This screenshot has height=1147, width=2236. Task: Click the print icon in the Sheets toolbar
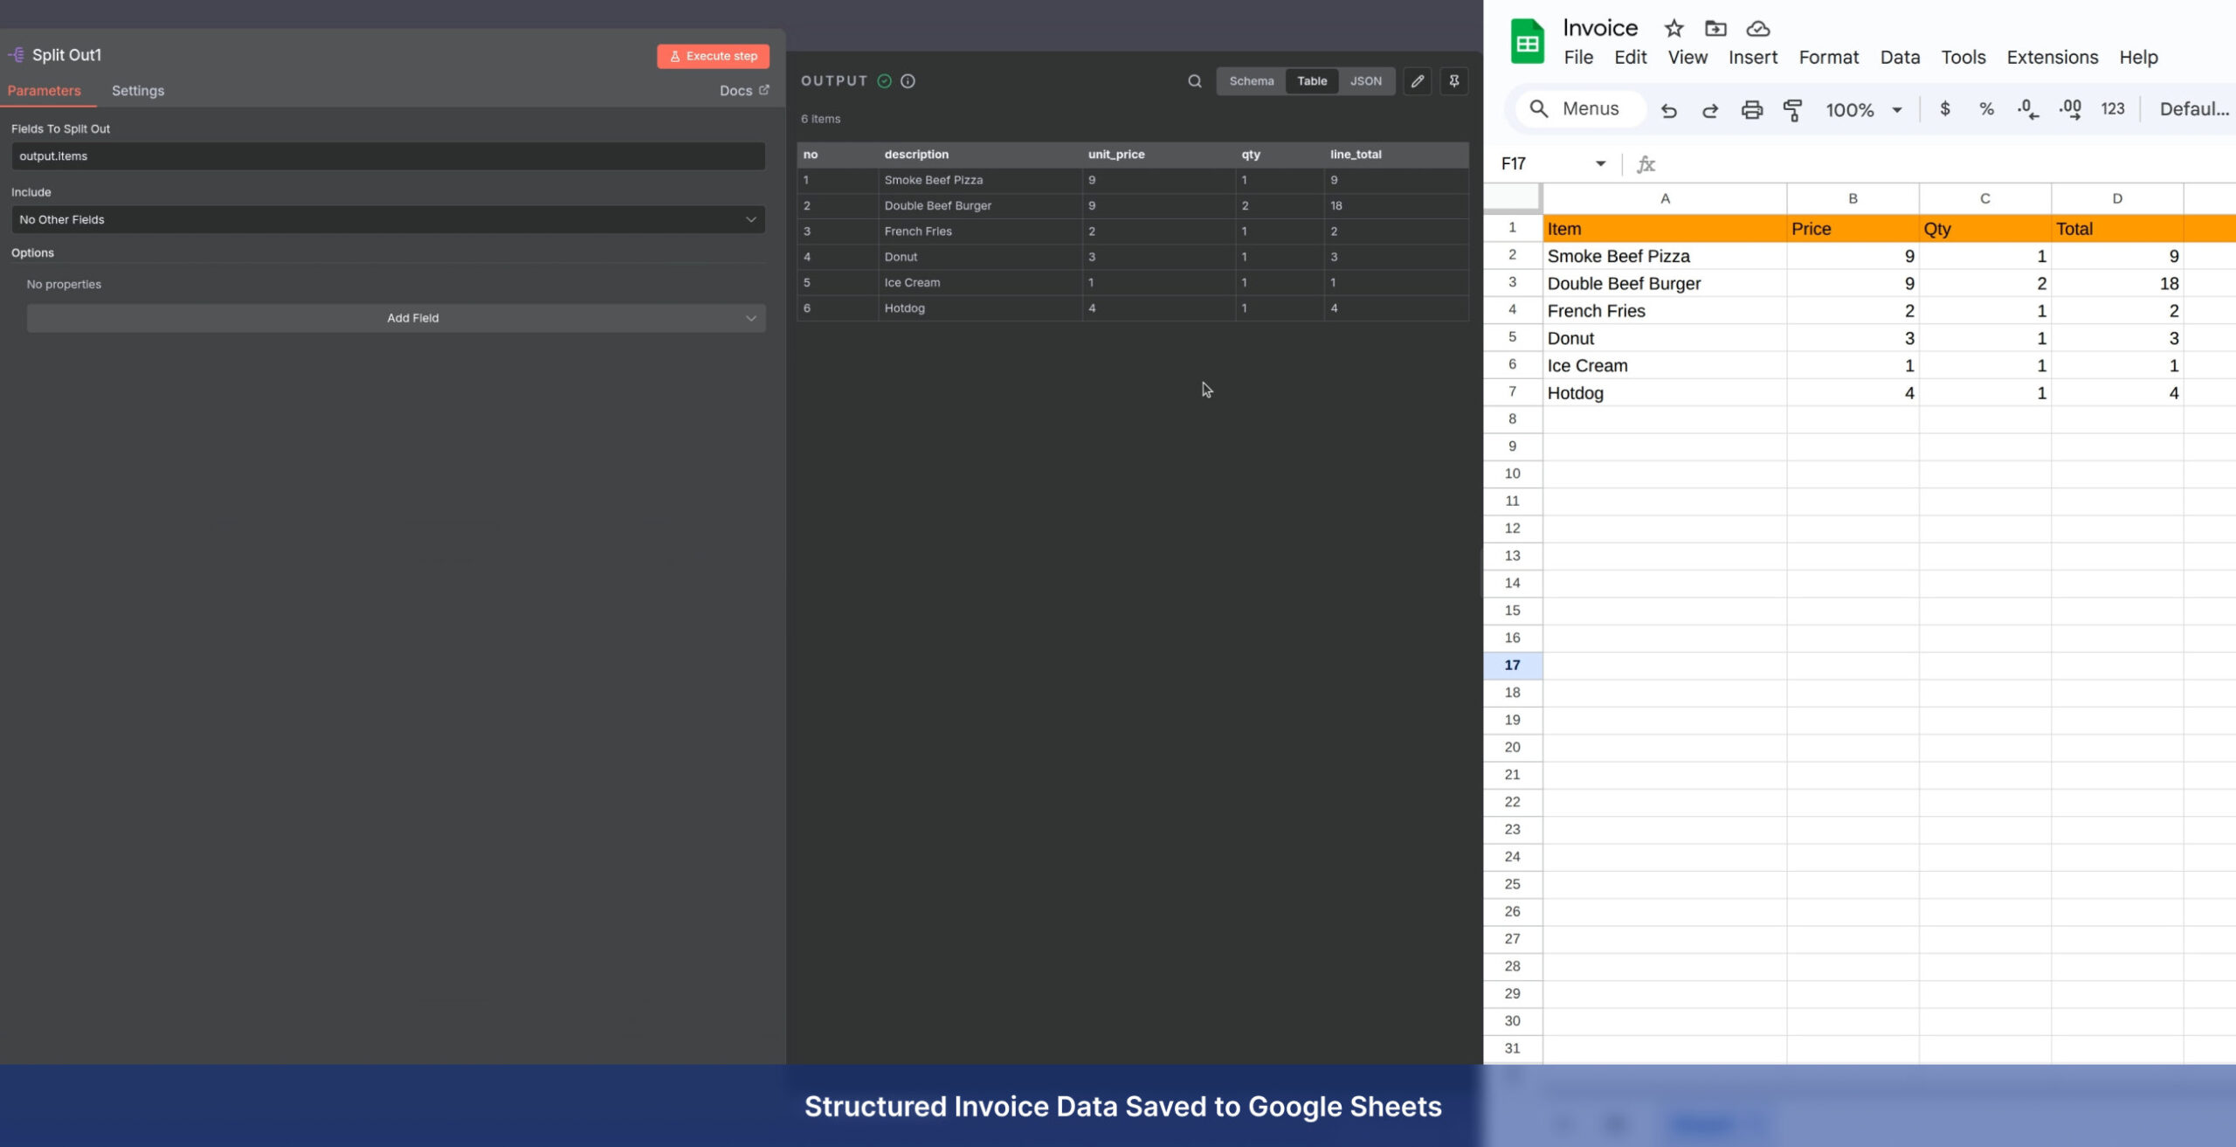click(x=1751, y=110)
